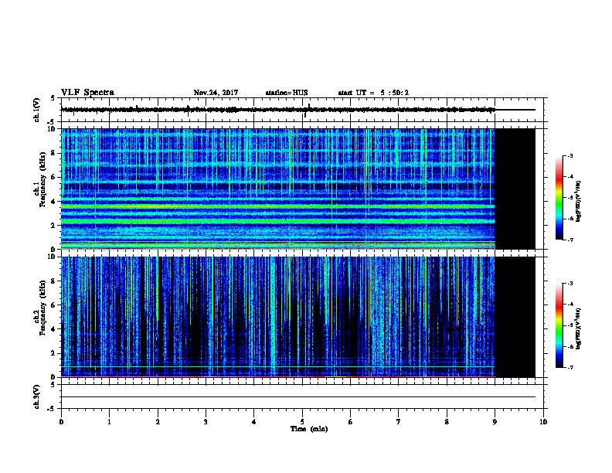Click the ch.1 colorbar "-3" tick label
The height and width of the screenshot is (473, 612).
tap(569, 155)
